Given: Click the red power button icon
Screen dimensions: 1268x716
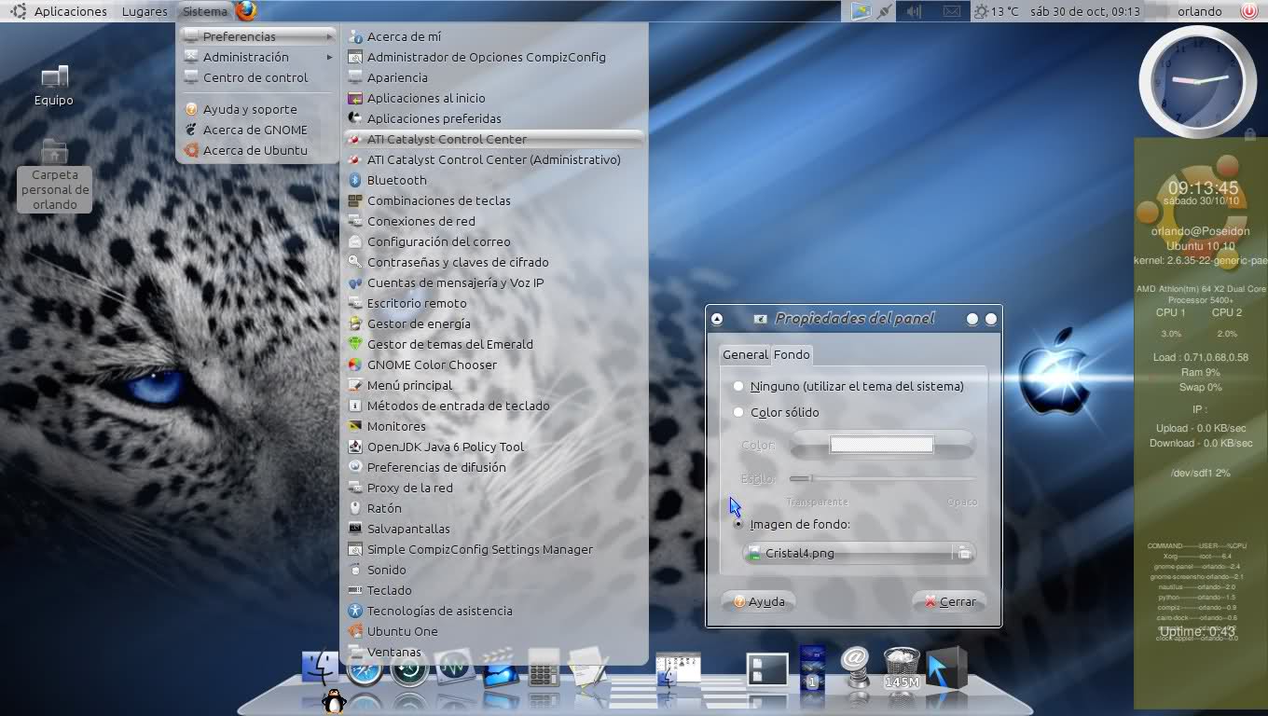Looking at the screenshot, I should tap(1248, 11).
